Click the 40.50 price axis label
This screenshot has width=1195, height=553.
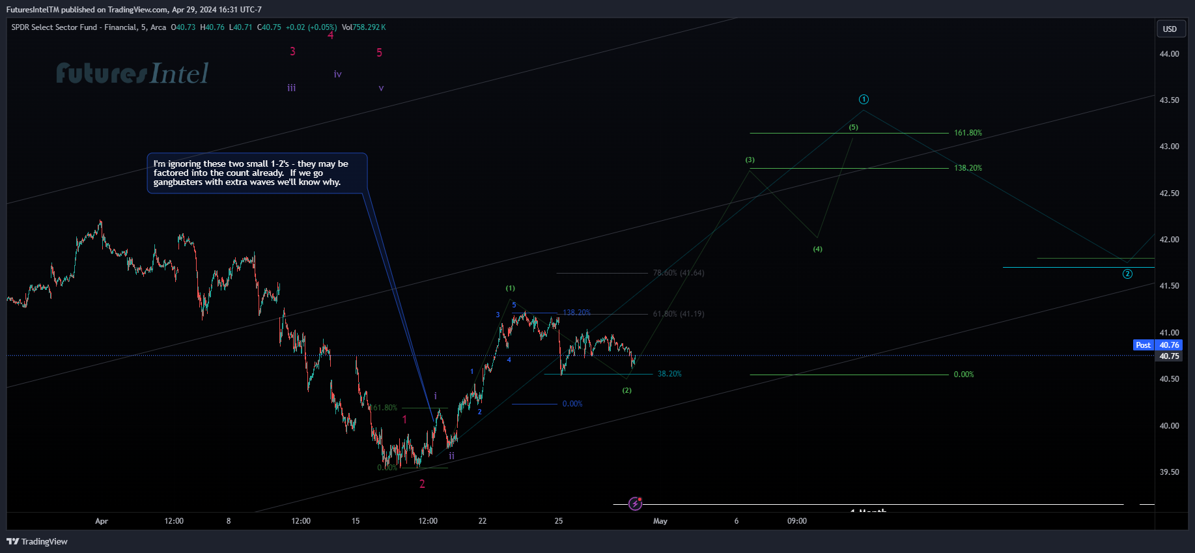pyautogui.click(x=1169, y=379)
